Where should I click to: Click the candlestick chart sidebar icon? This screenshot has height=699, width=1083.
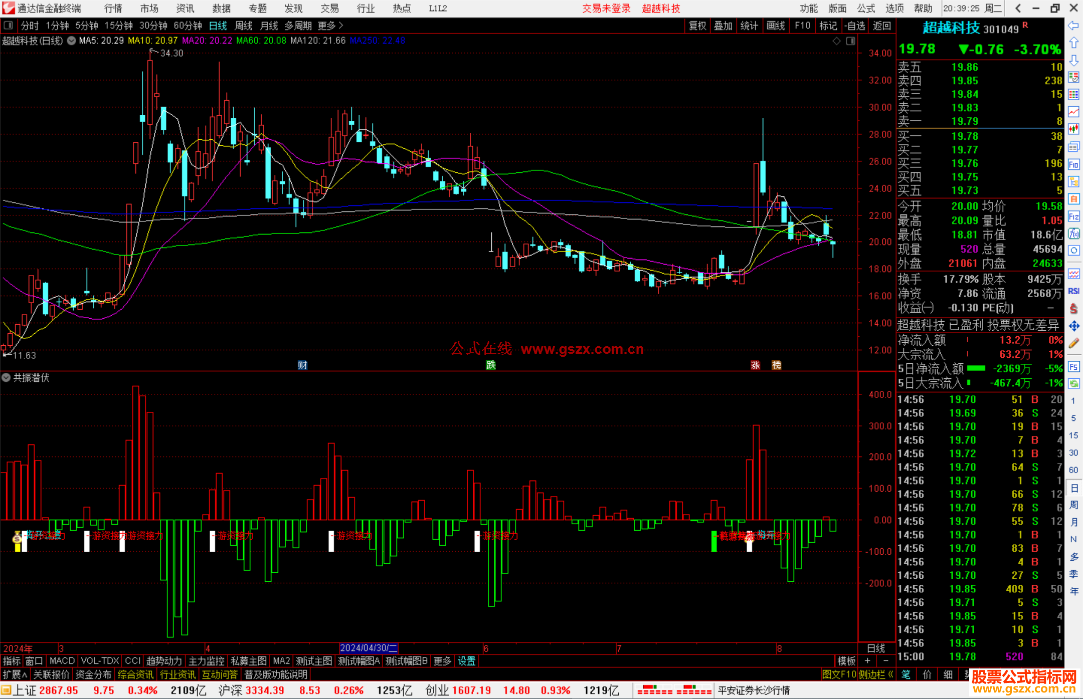[1073, 129]
